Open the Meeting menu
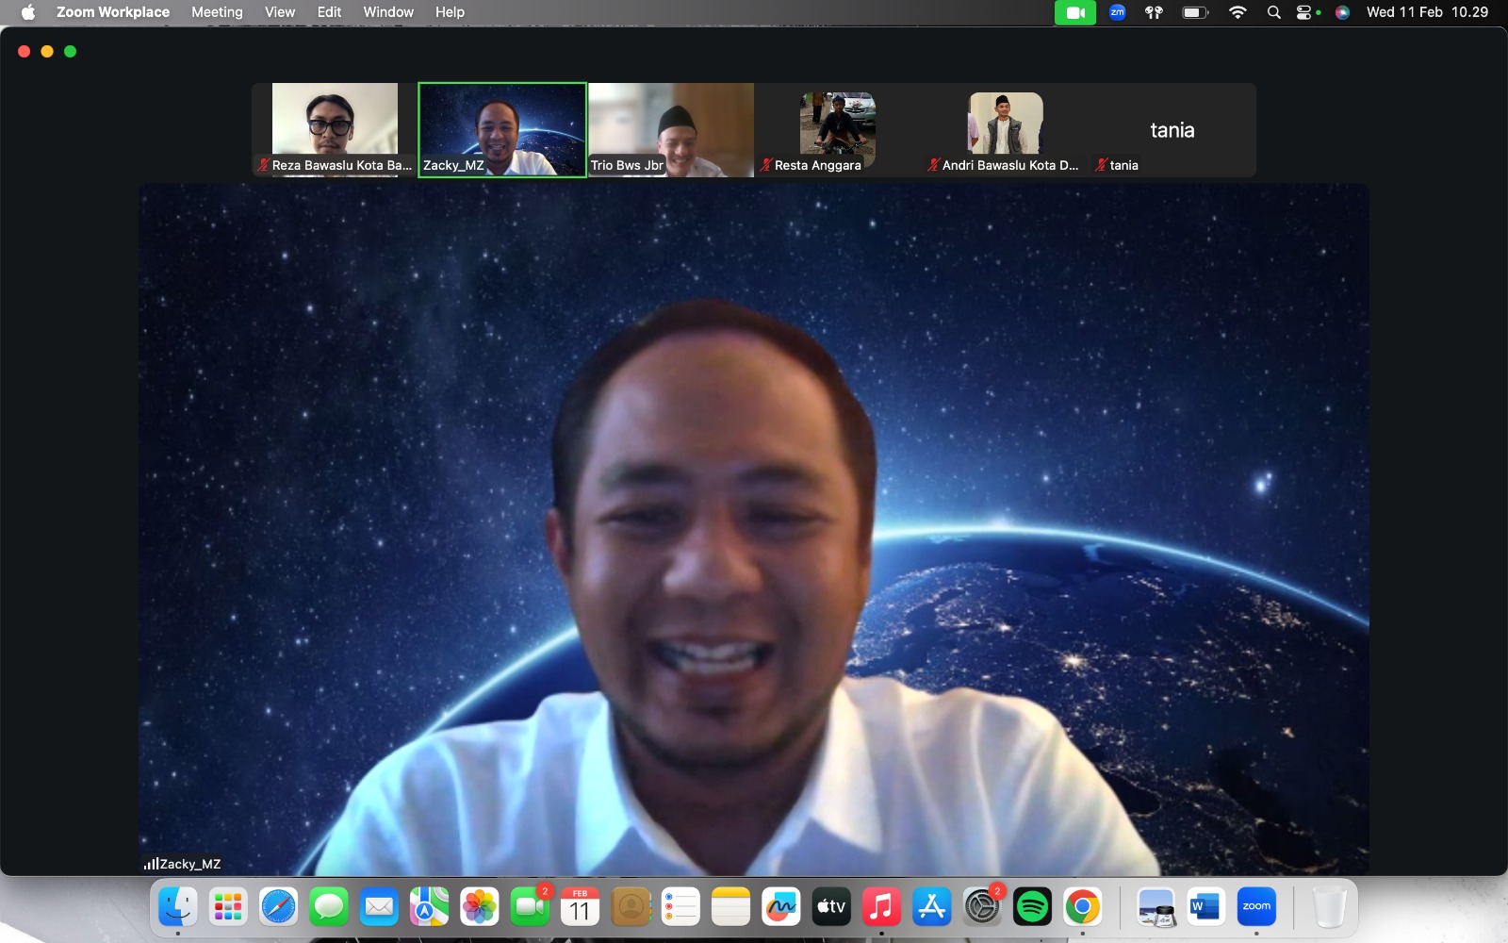The image size is (1508, 943). pos(217,12)
